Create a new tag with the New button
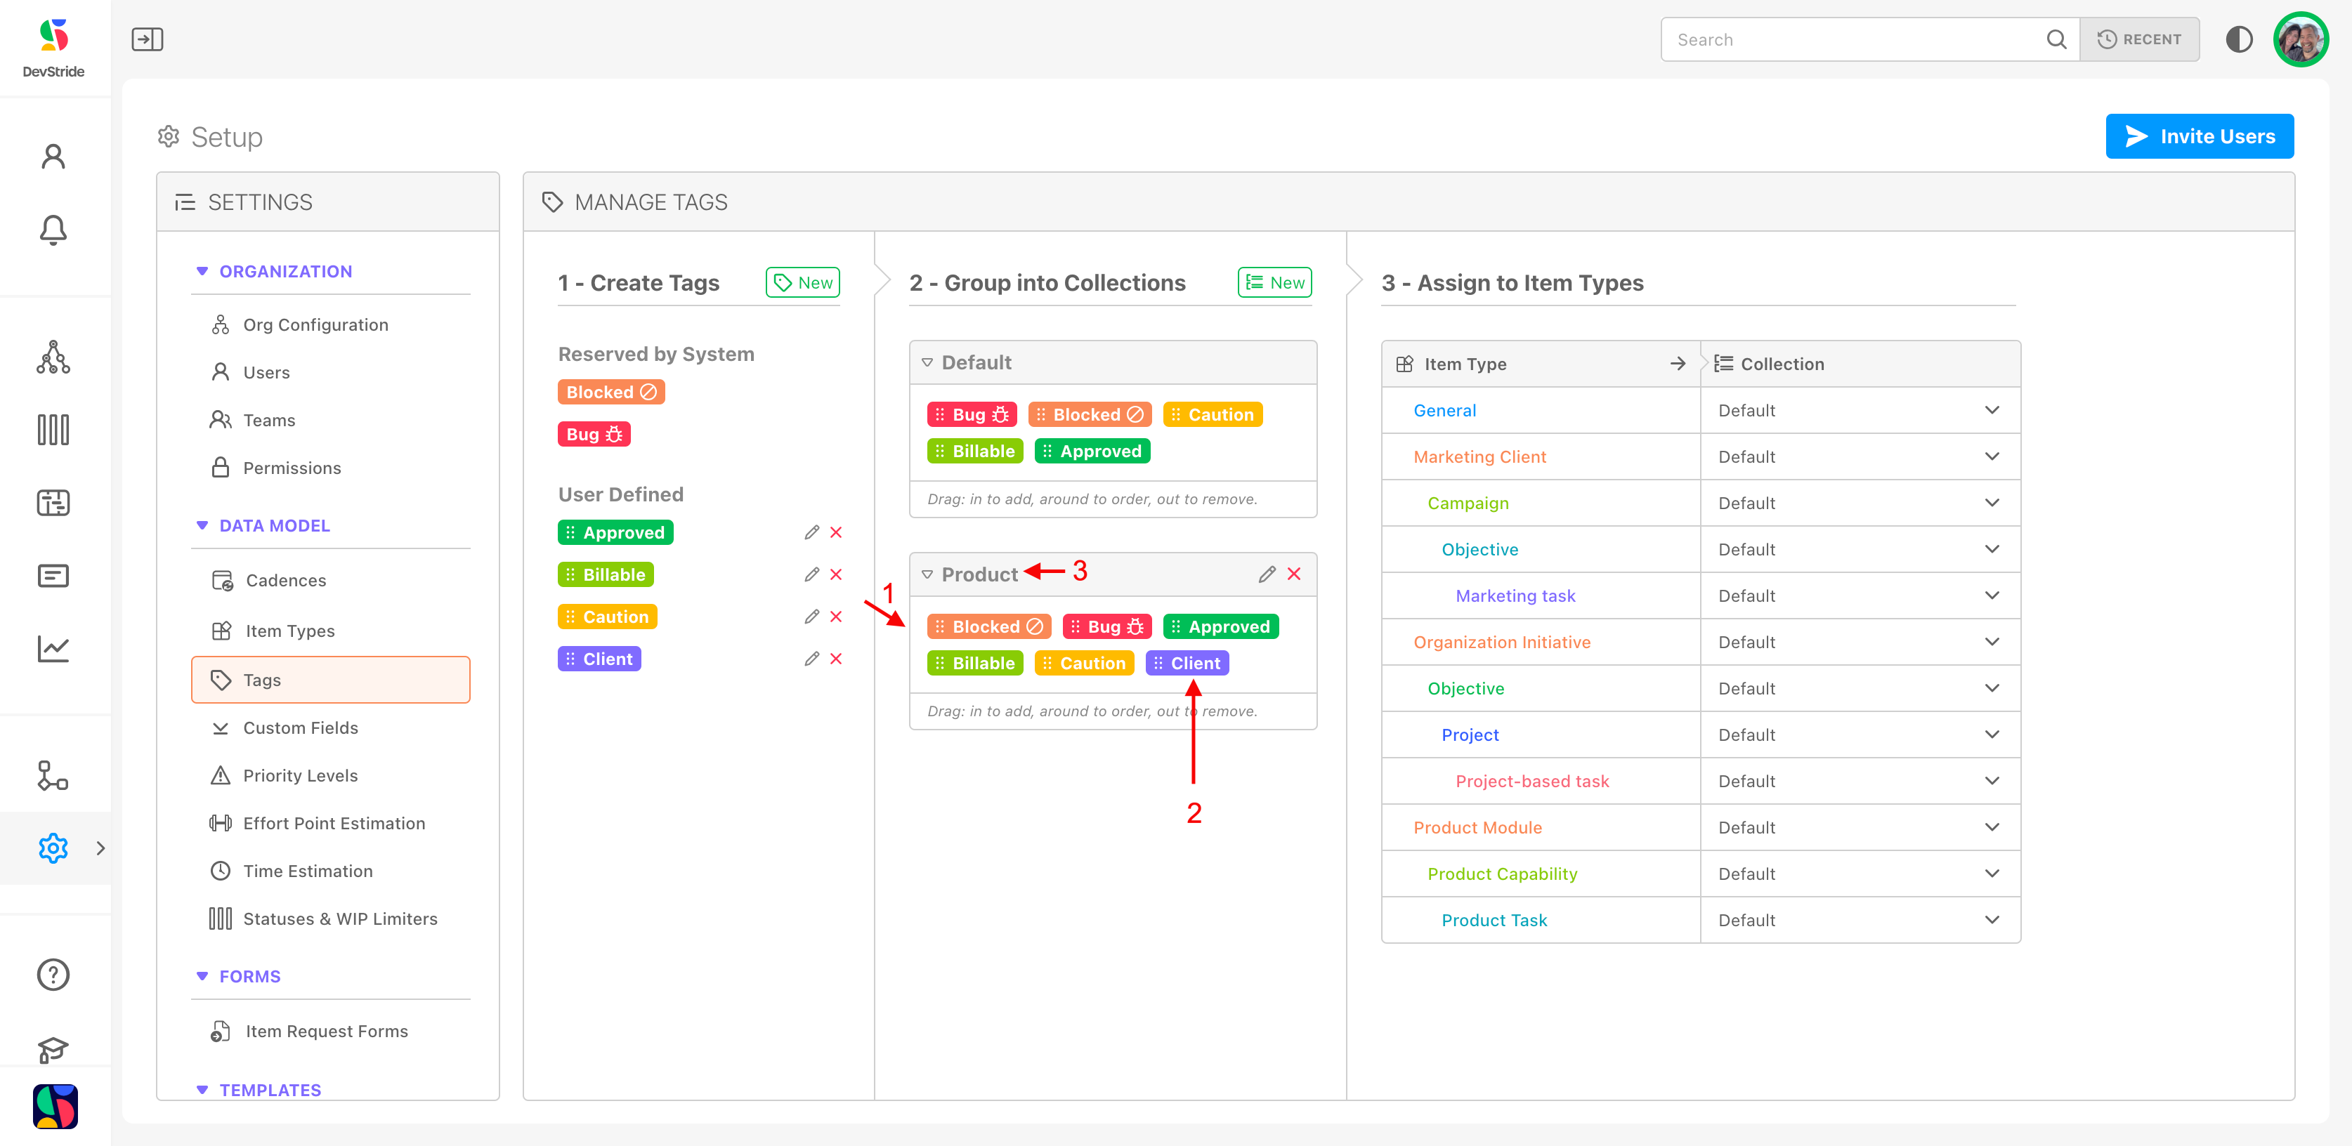2352x1146 pixels. click(802, 283)
